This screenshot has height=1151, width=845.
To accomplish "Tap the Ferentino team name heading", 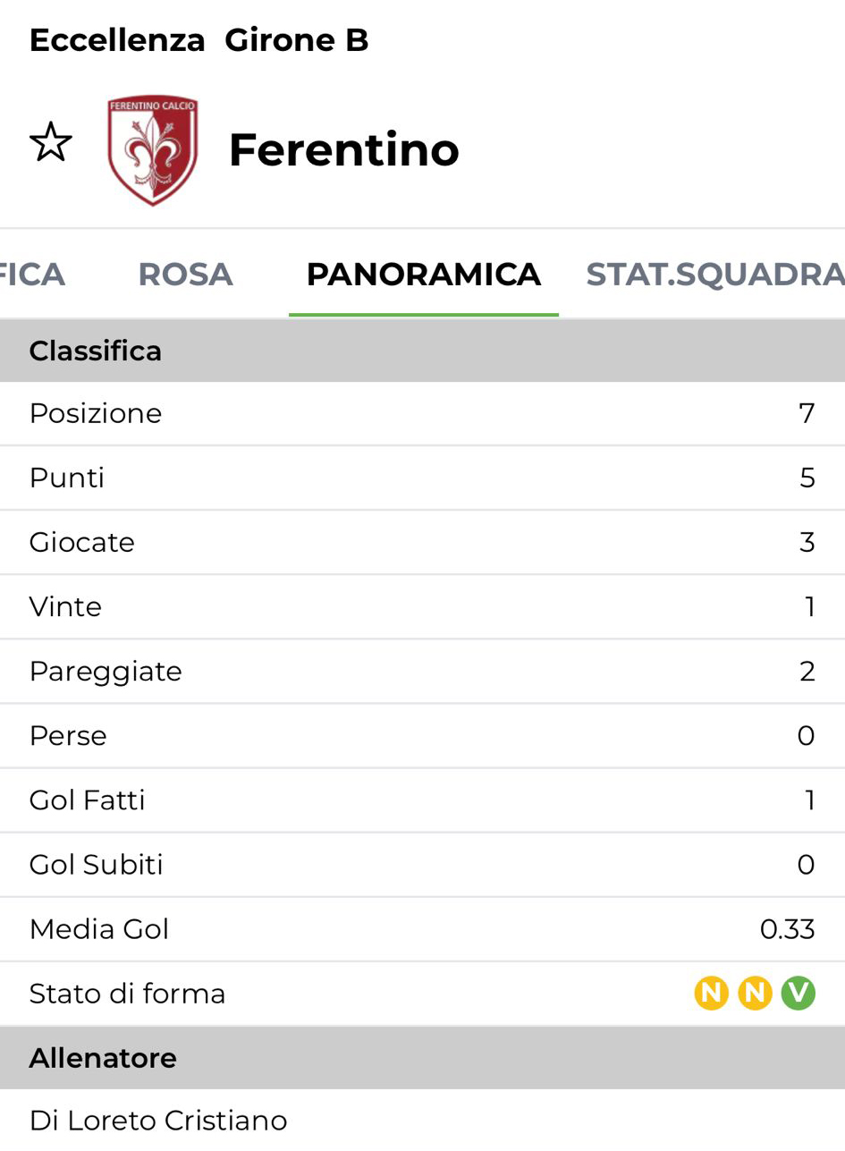I will [x=344, y=149].
